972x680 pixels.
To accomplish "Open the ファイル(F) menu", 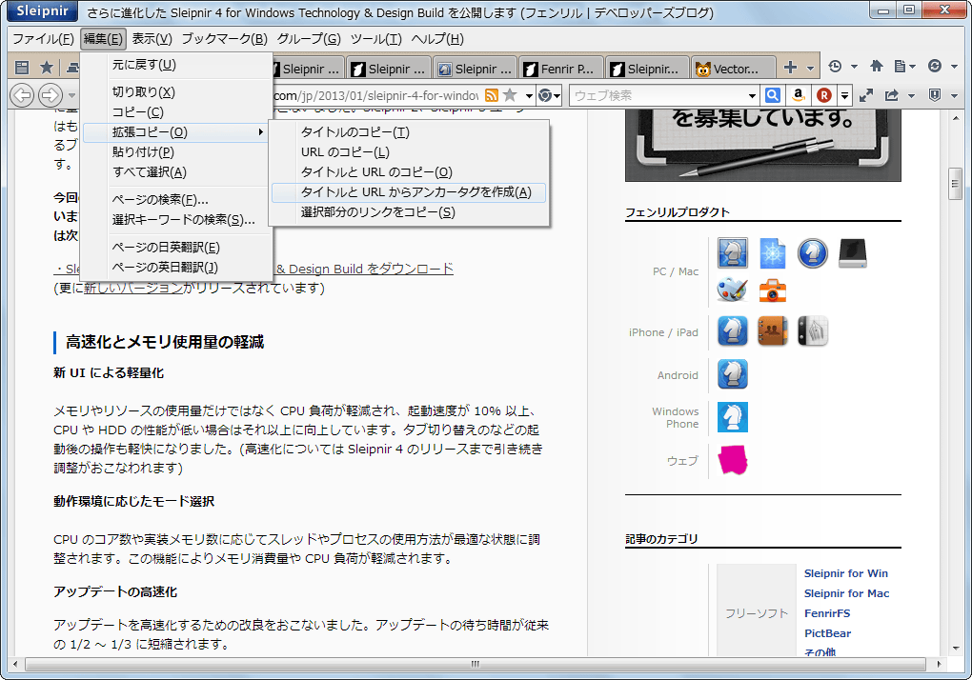I will [44, 39].
